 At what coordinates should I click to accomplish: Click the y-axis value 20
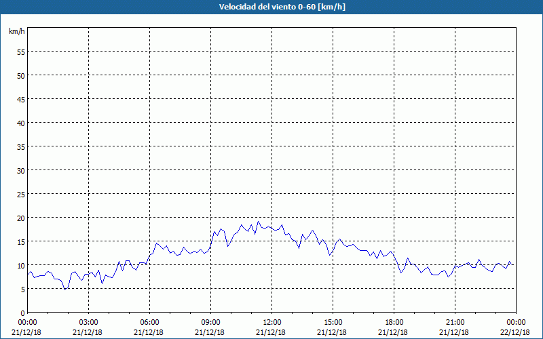tap(21, 218)
